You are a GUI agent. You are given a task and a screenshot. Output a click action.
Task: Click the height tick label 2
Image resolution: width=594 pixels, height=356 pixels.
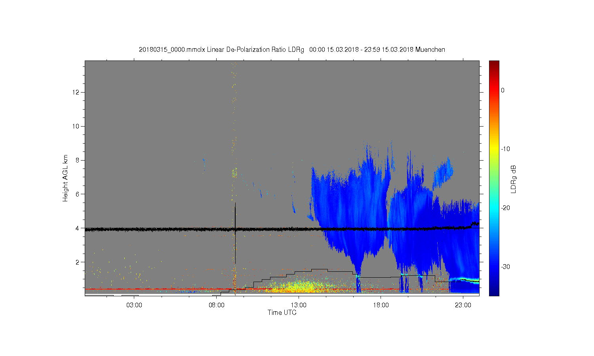[x=78, y=262]
